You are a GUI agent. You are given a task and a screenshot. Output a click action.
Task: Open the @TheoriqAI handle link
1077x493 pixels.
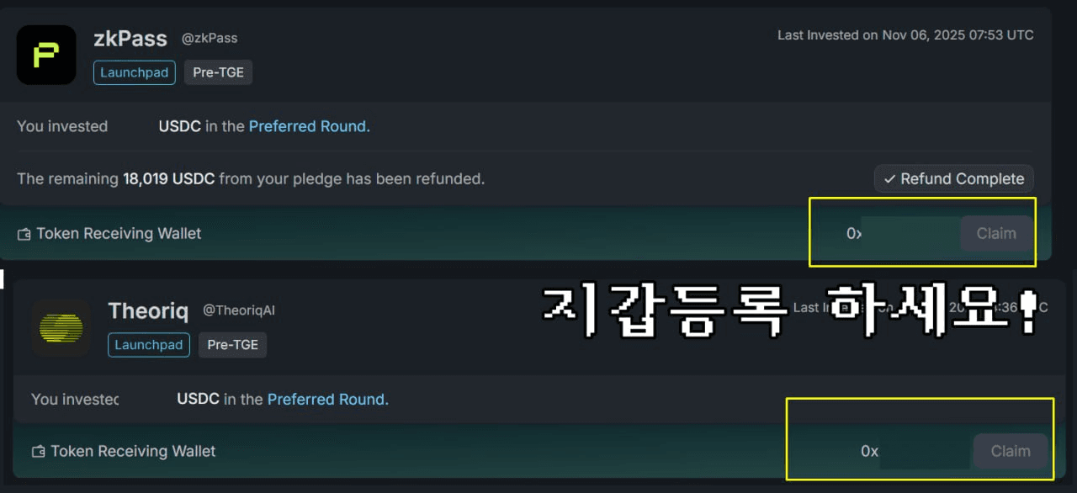coord(239,310)
